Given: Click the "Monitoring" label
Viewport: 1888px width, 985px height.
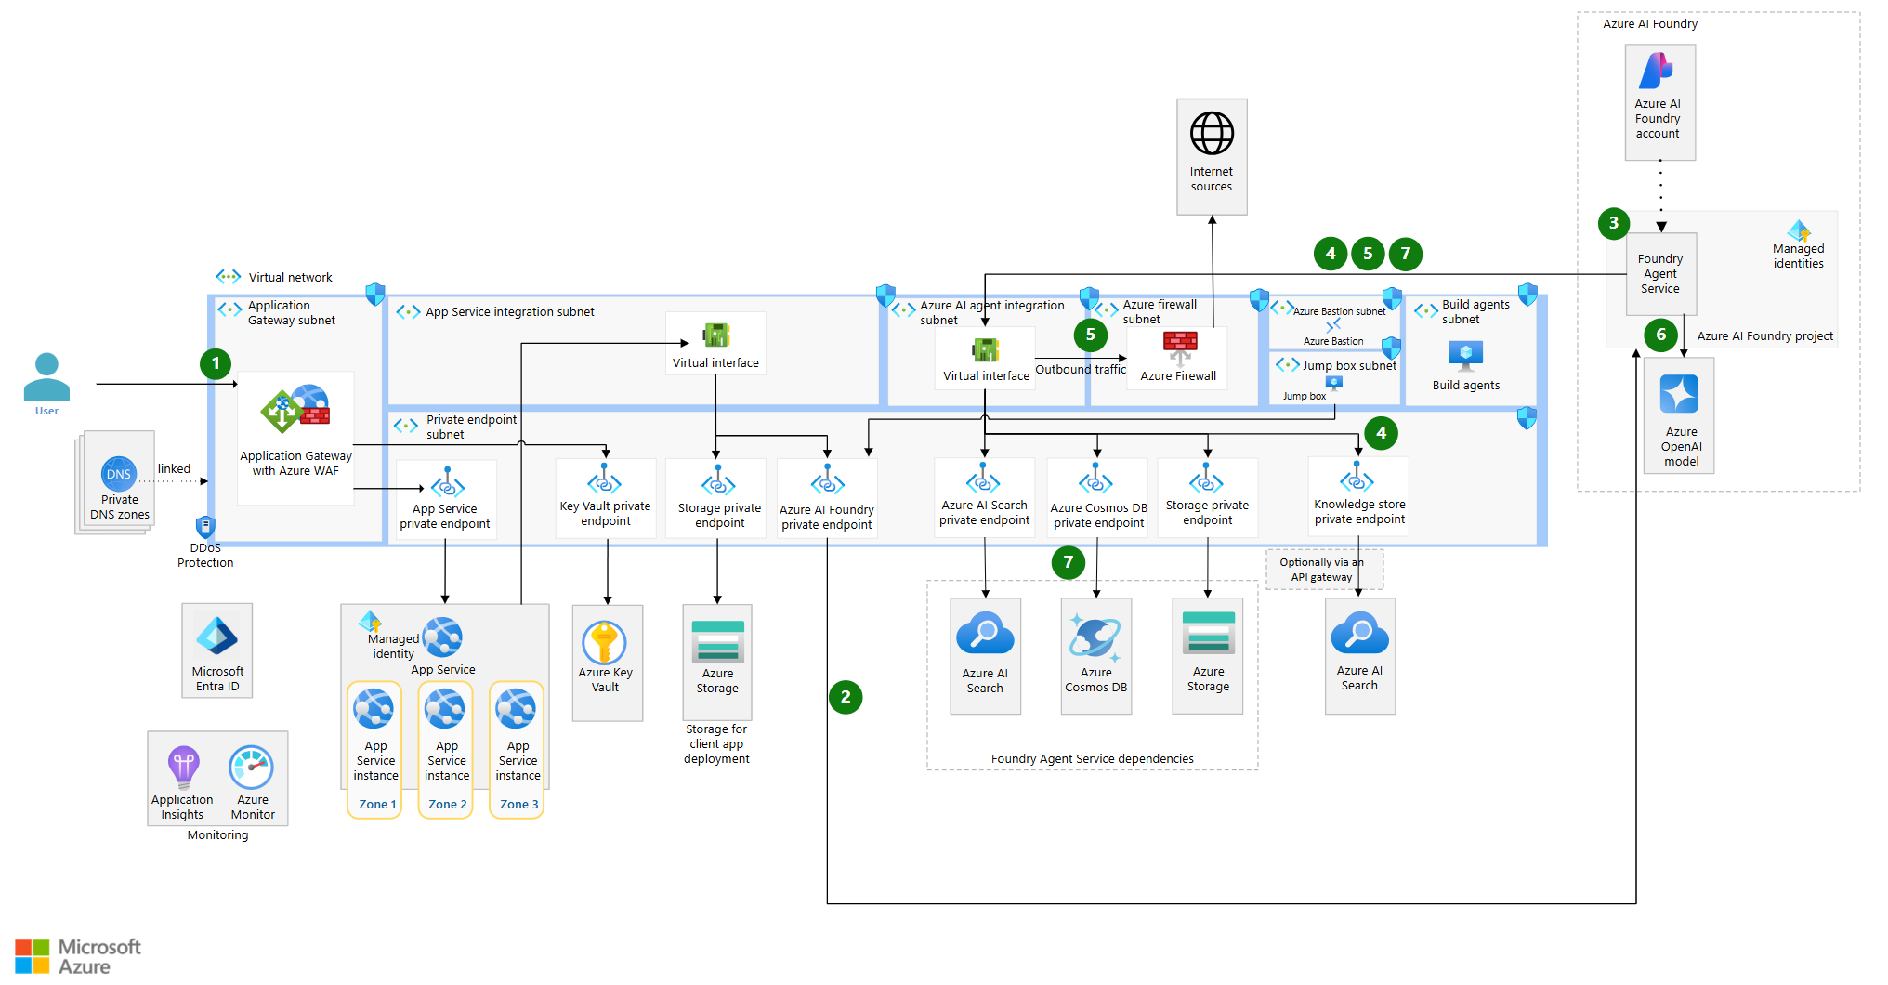Looking at the screenshot, I should (x=217, y=835).
